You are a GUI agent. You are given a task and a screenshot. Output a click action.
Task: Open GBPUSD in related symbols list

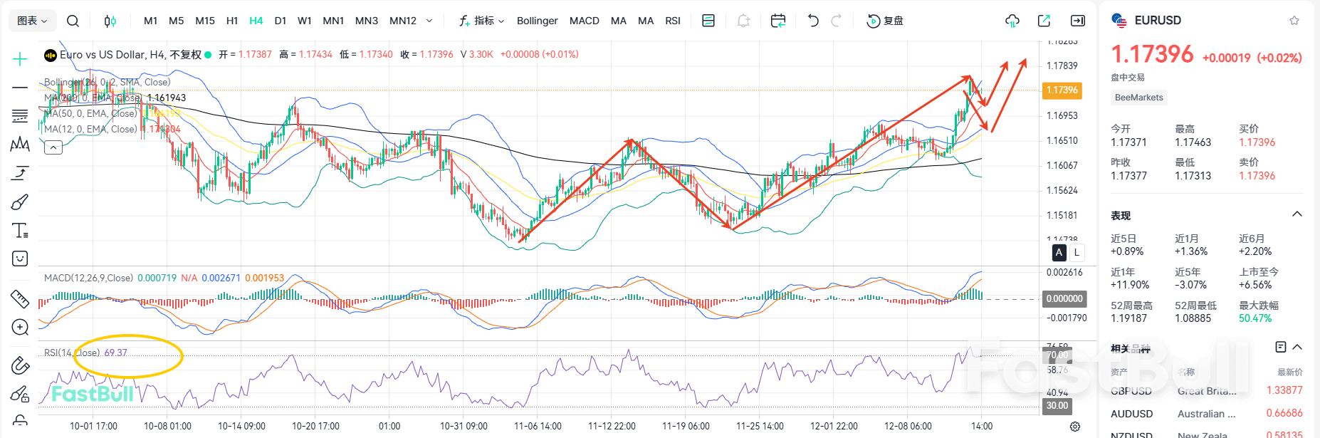[1131, 391]
